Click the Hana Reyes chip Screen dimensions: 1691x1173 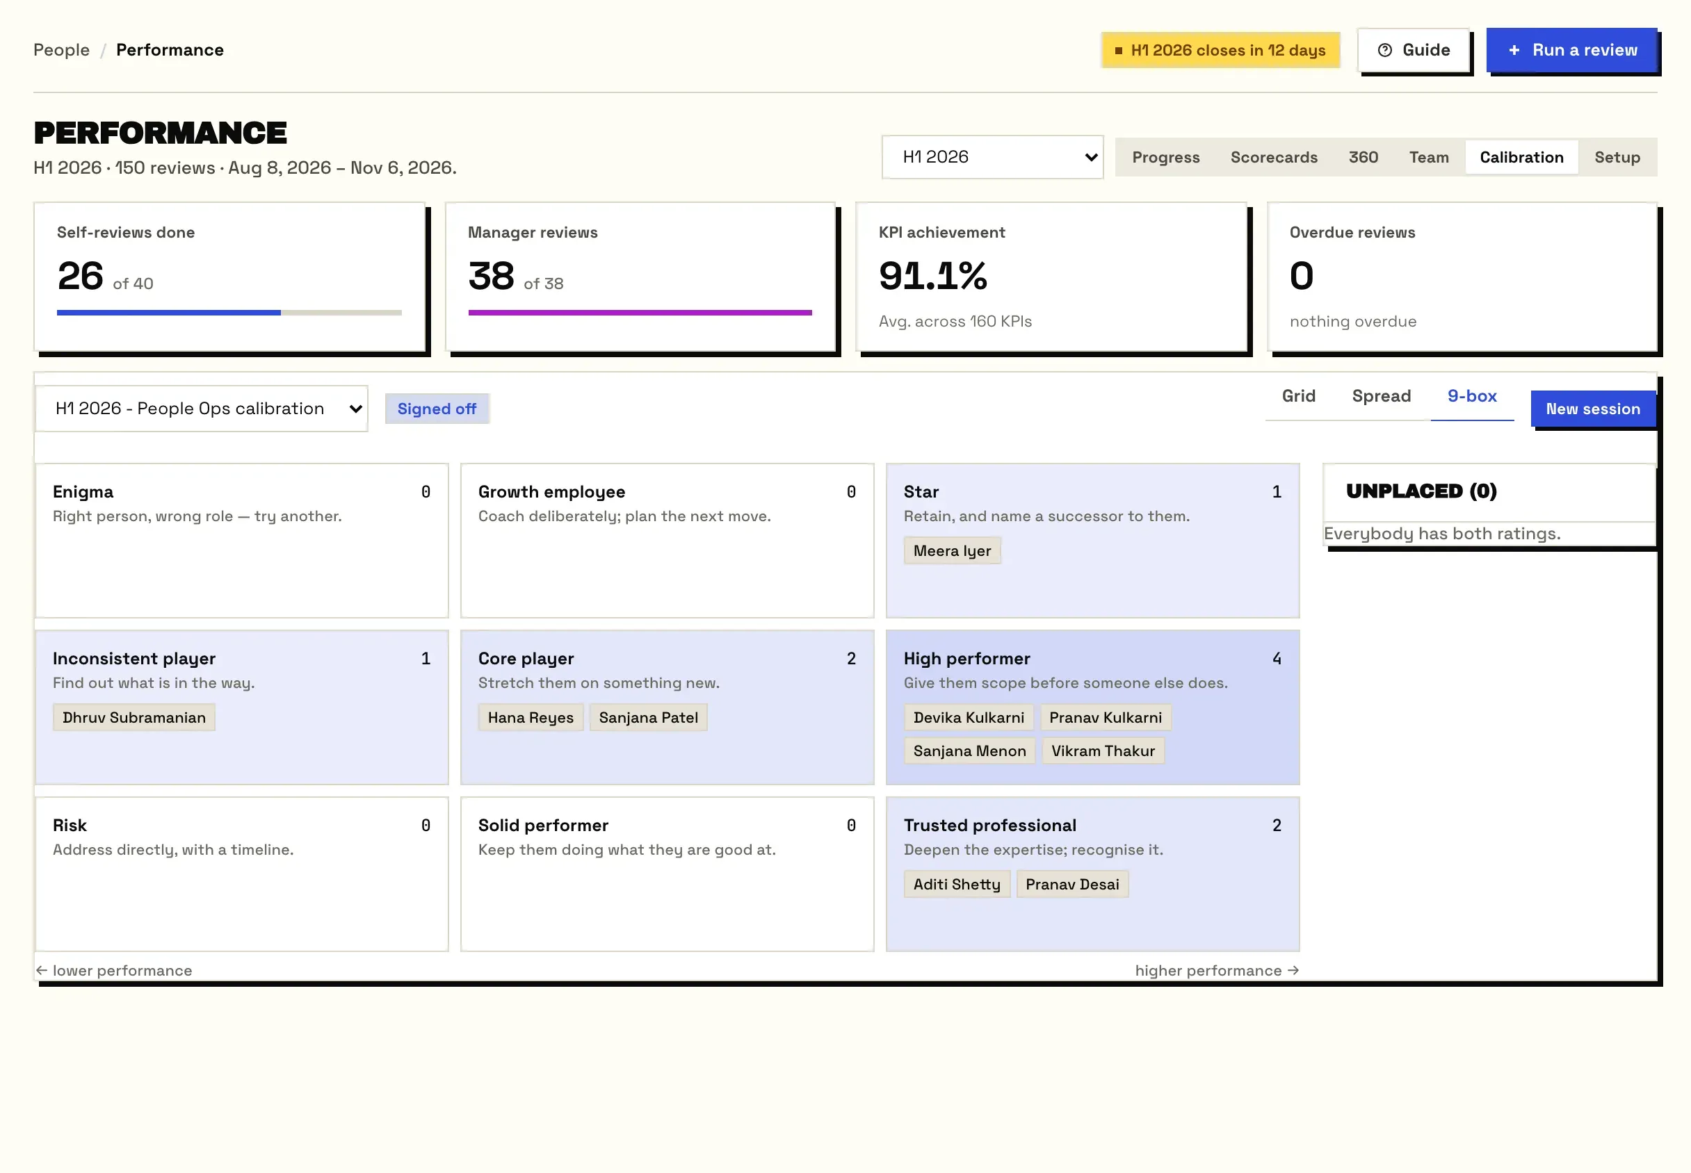tap(531, 718)
